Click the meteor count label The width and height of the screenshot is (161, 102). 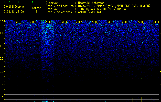pos(36,8)
